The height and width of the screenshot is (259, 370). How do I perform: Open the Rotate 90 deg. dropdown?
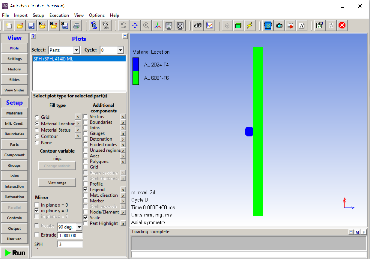point(79,227)
